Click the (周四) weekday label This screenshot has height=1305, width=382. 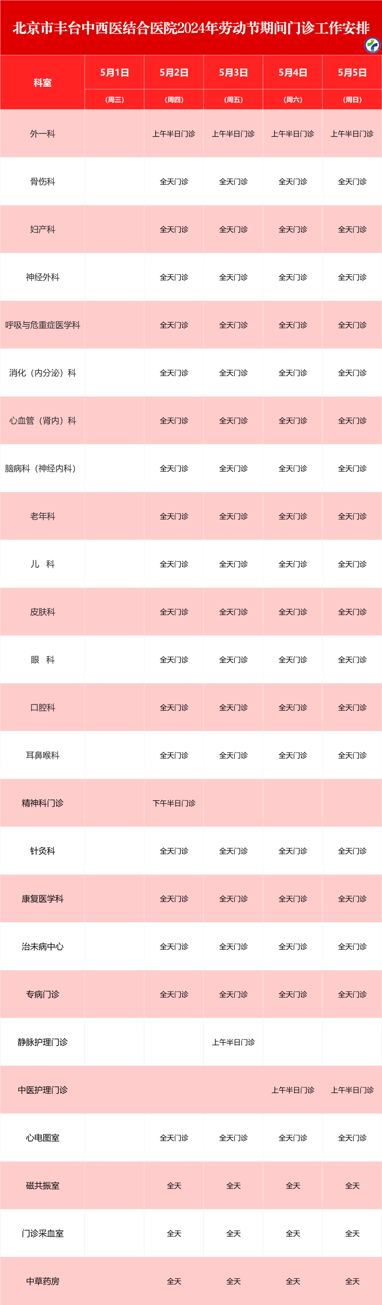(x=174, y=100)
